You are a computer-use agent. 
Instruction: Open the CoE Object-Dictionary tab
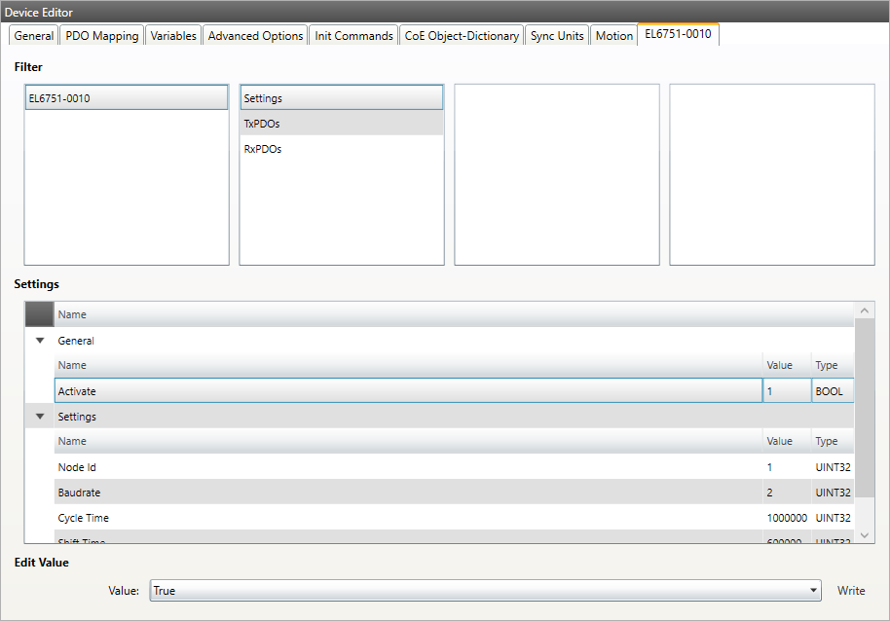click(x=462, y=36)
